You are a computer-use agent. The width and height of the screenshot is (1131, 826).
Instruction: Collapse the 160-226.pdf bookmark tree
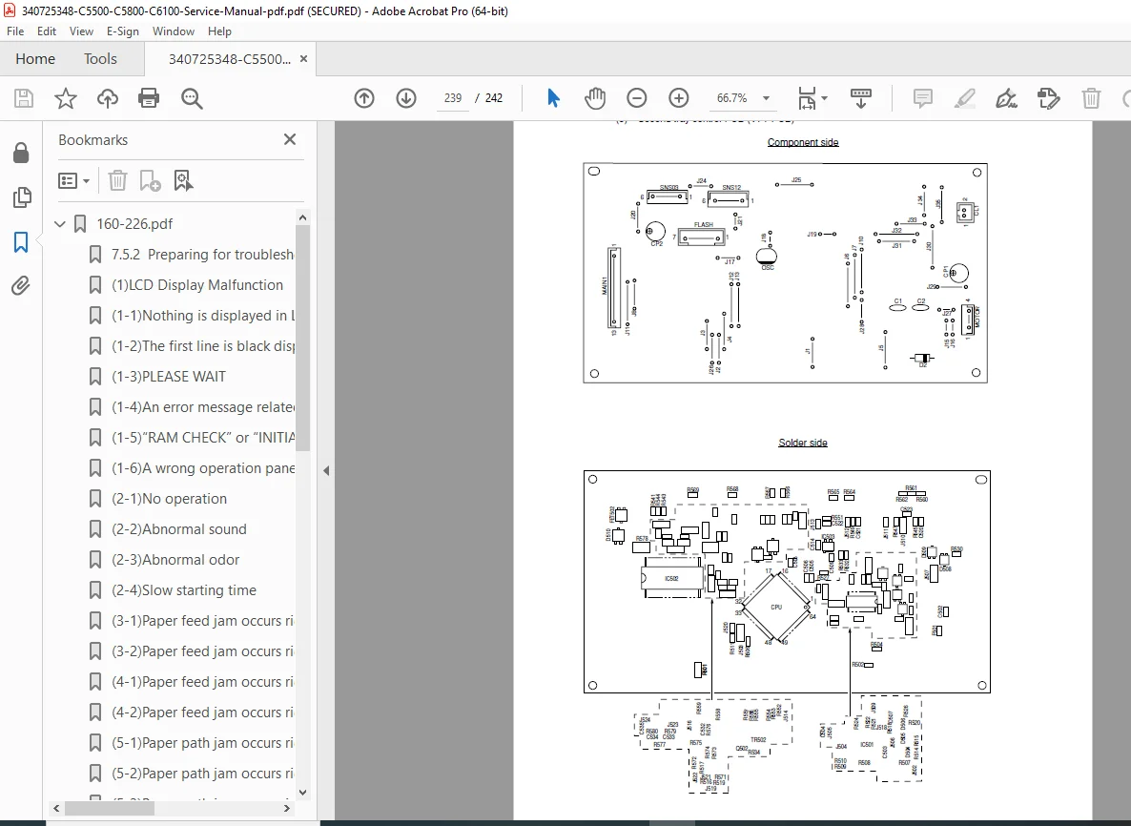click(60, 223)
